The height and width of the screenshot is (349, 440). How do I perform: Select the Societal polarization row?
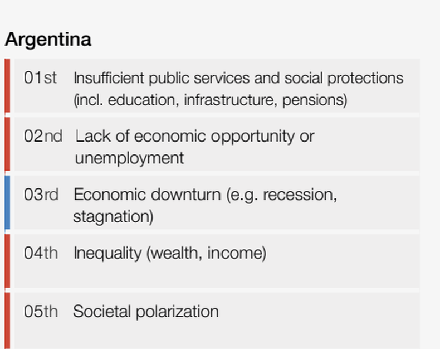(217, 321)
